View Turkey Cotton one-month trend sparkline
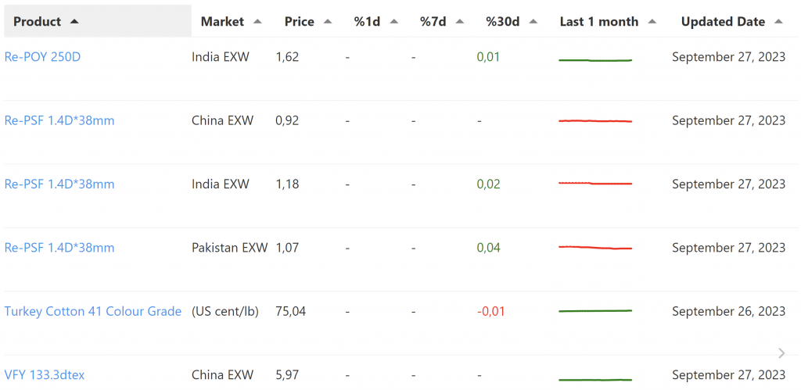Image resolution: width=801 pixels, height=390 pixels. pyautogui.click(x=594, y=311)
